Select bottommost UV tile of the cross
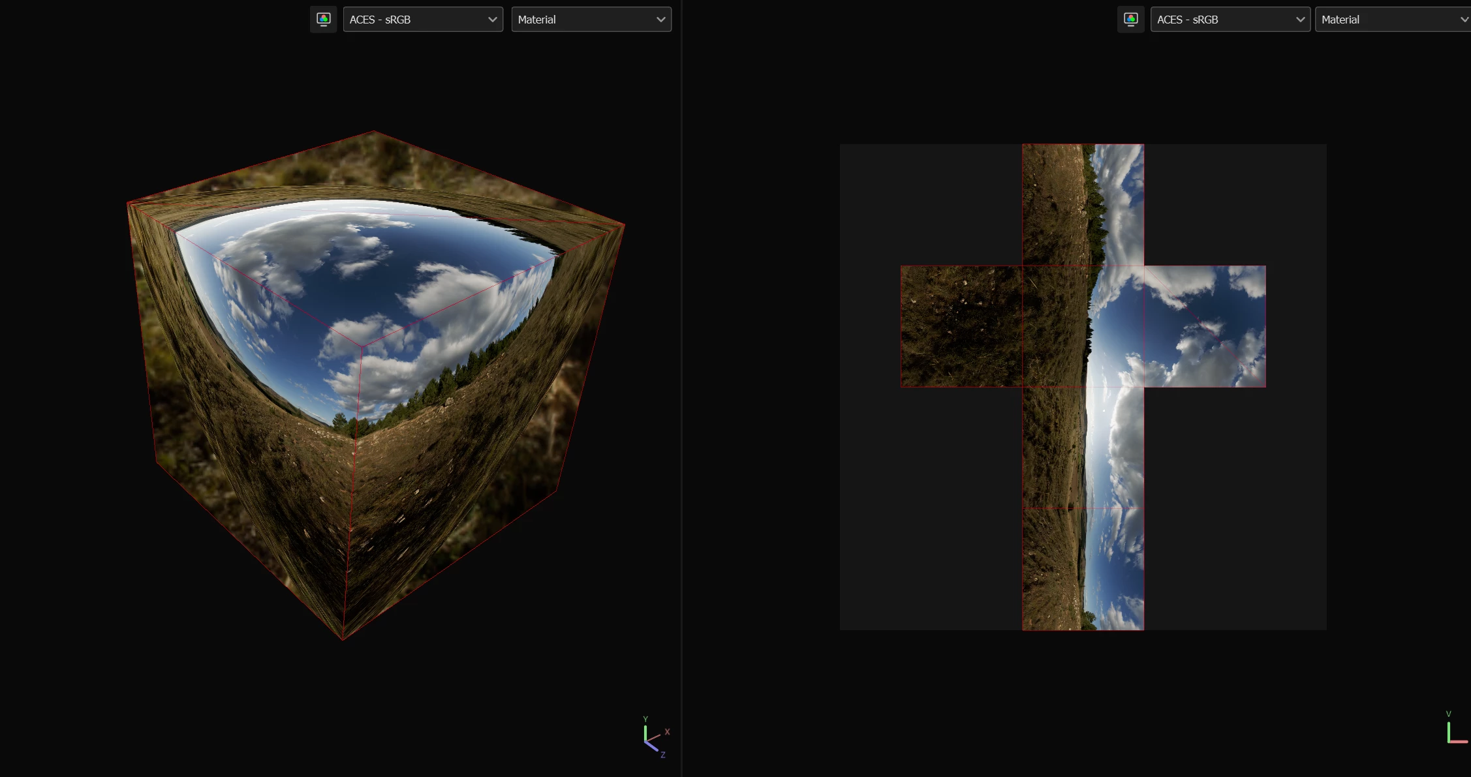This screenshot has width=1471, height=777. tap(1083, 569)
